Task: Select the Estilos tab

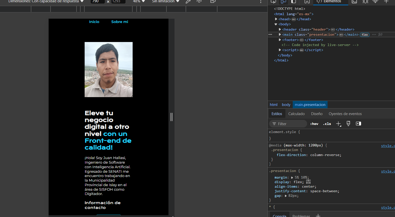Action: click(277, 114)
